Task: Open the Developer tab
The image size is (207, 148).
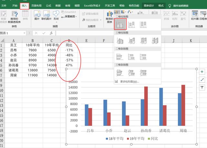Action: [x=110, y=6]
